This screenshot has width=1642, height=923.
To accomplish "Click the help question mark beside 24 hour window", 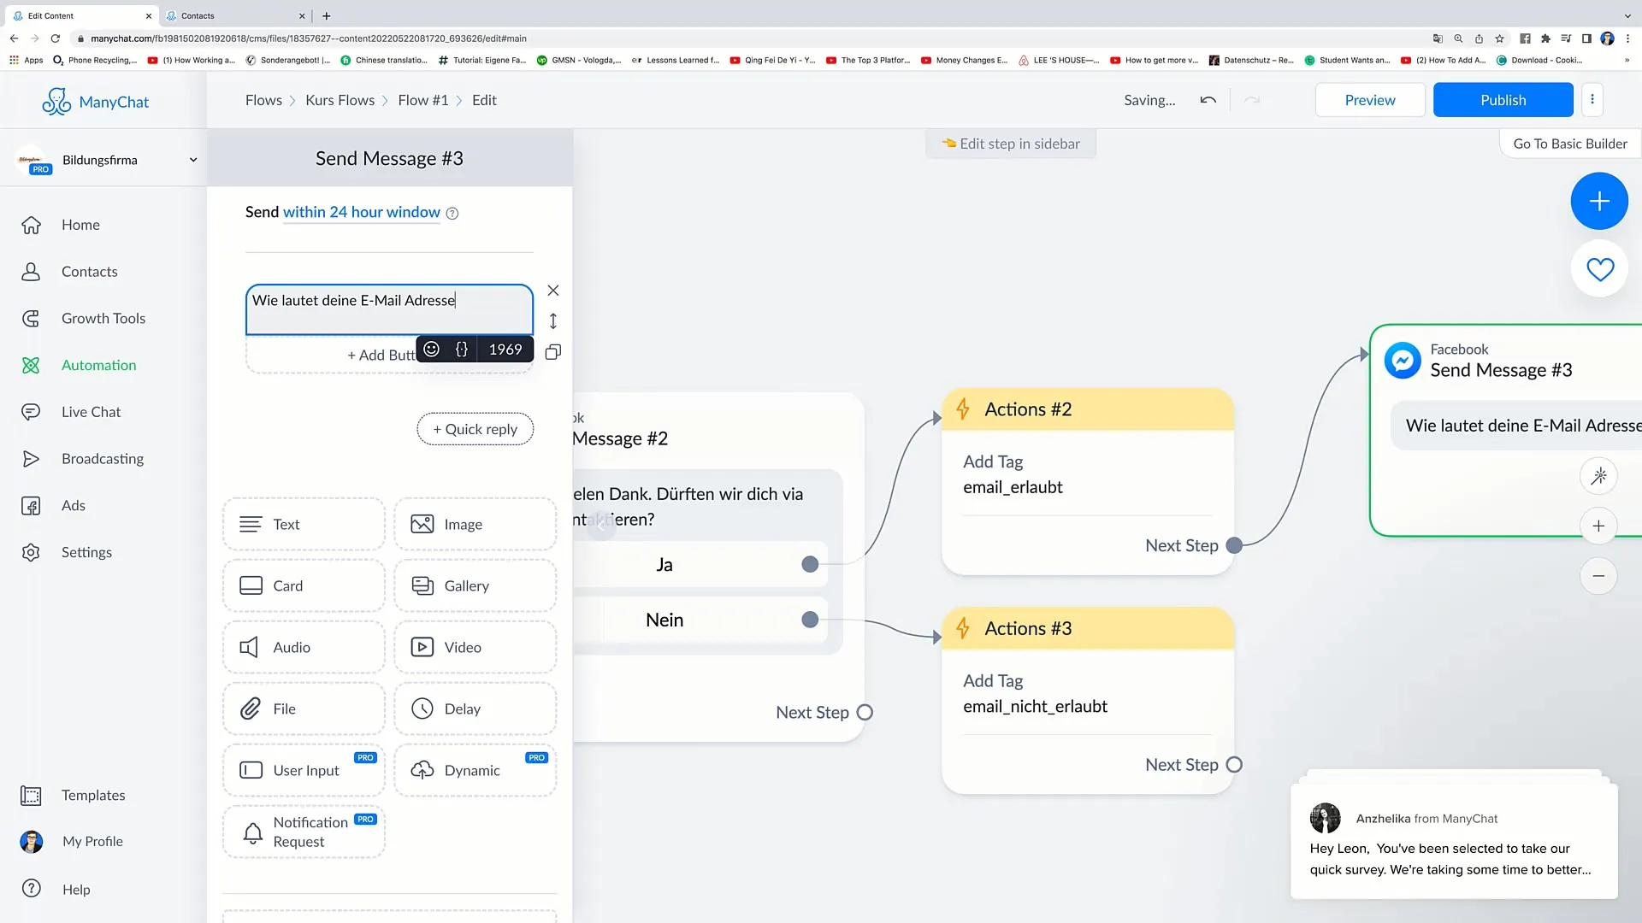I will coord(452,214).
